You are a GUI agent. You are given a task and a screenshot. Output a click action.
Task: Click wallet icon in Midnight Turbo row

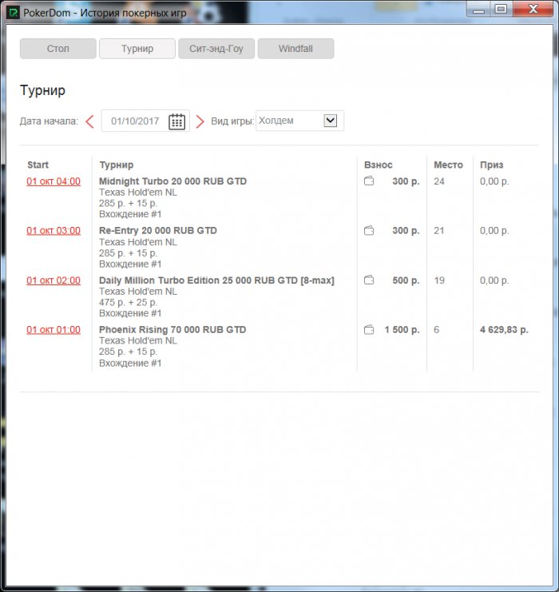tap(369, 181)
